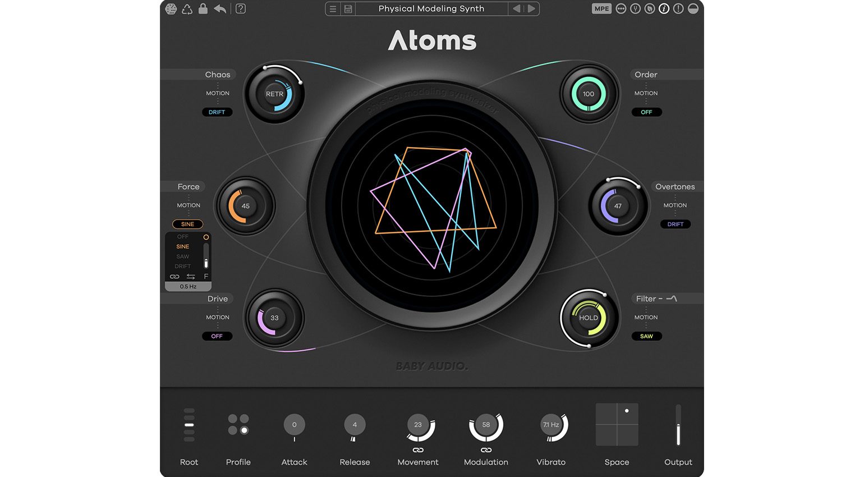Click the Modulation knob showing 58
The image size is (864, 477).
(x=486, y=425)
